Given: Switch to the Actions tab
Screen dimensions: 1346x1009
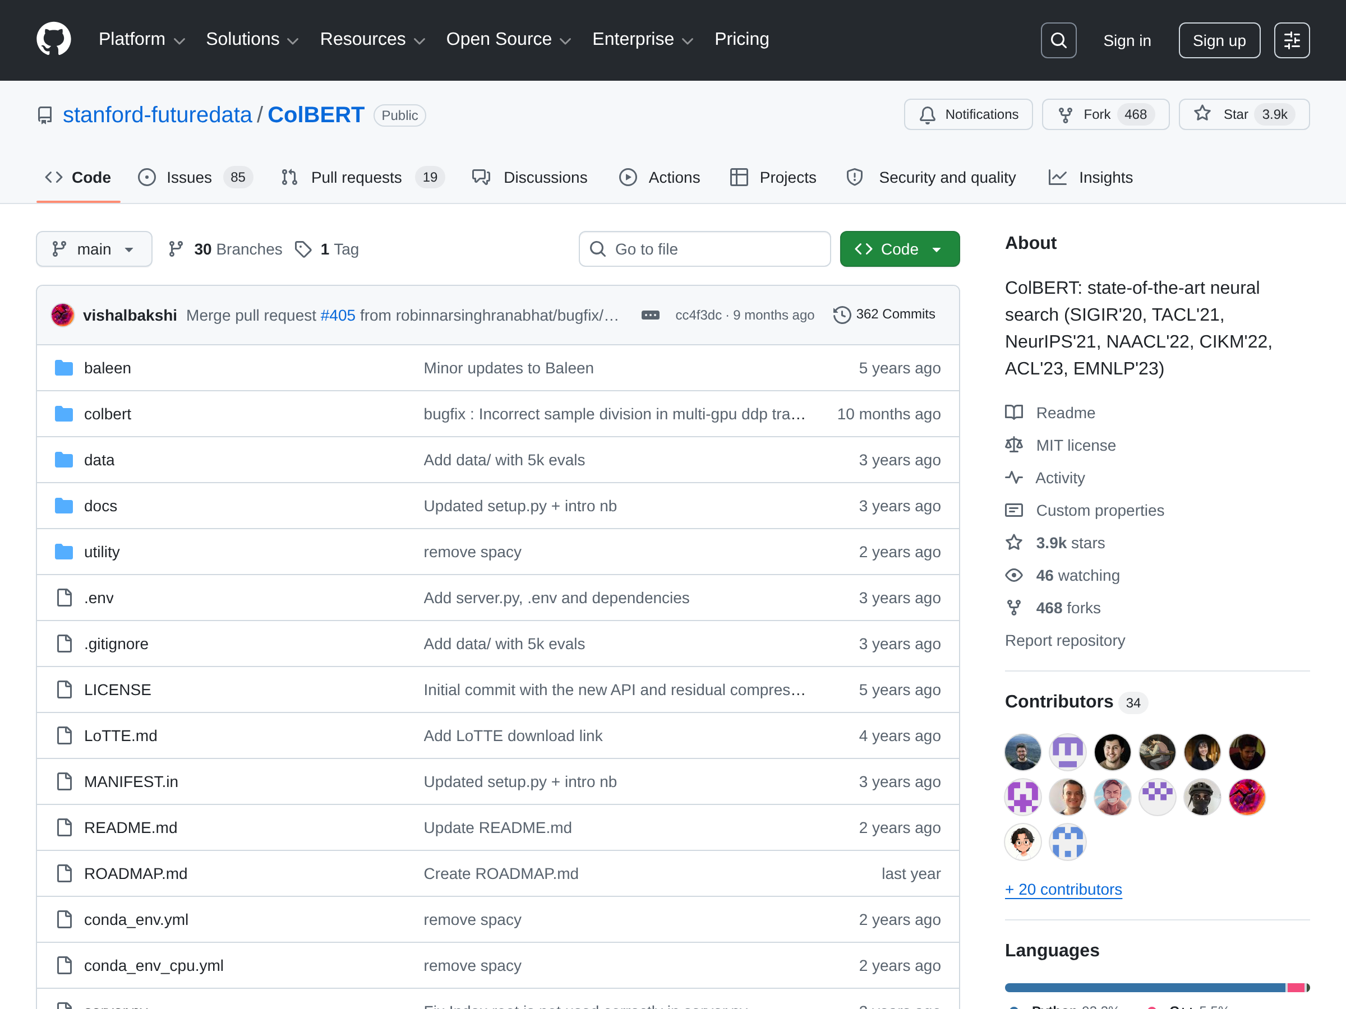Looking at the screenshot, I should pos(660,178).
